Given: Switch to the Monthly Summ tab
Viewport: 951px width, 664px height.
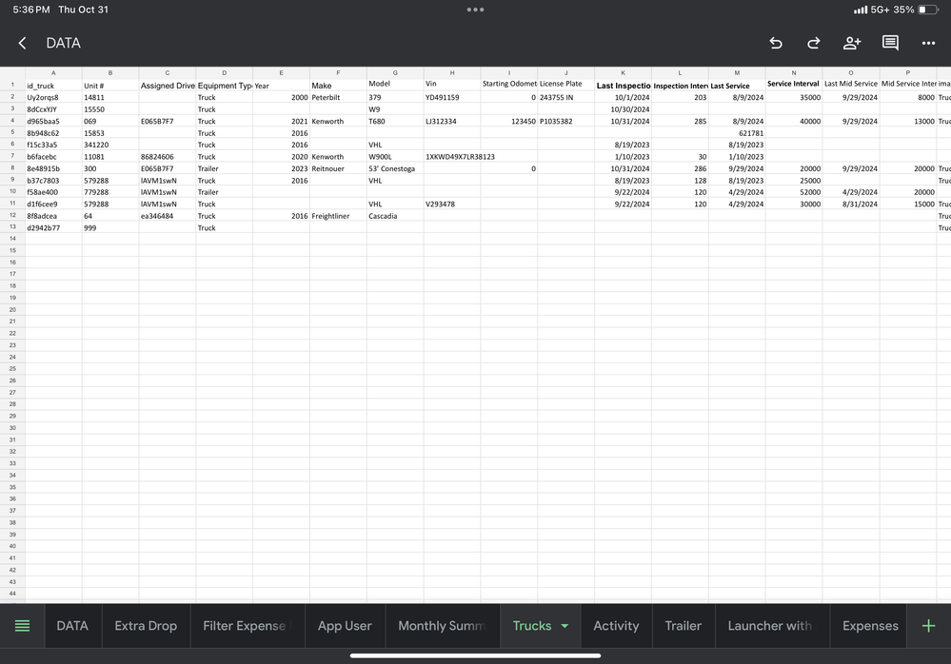Looking at the screenshot, I should point(442,626).
